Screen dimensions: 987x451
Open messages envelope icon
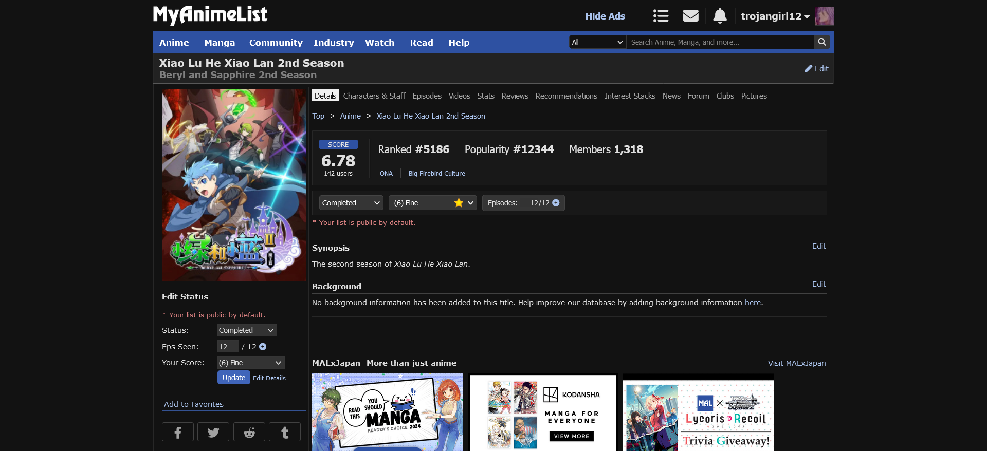pos(690,16)
